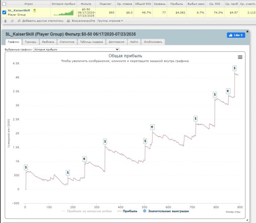
Task: Toggle the Прибыль за минусом рейка legend series
Action: 87,211
